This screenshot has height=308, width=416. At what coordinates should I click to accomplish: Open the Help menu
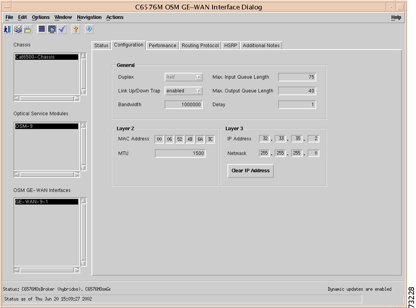pos(396,17)
